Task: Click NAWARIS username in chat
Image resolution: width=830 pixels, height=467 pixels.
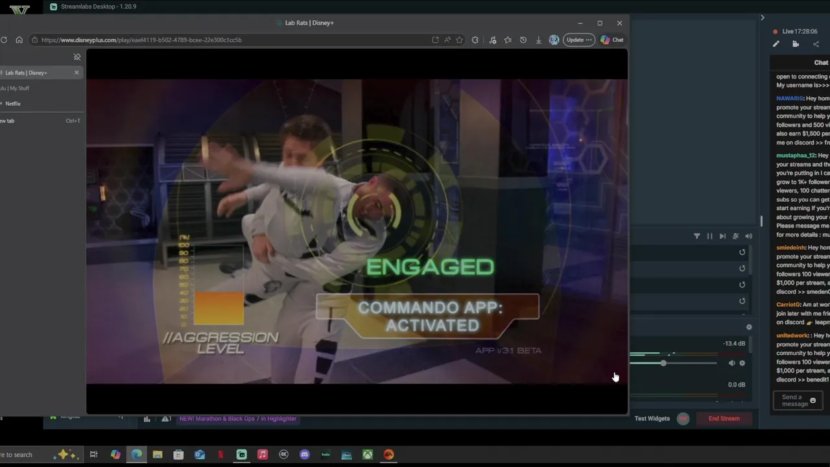Action: coord(790,99)
